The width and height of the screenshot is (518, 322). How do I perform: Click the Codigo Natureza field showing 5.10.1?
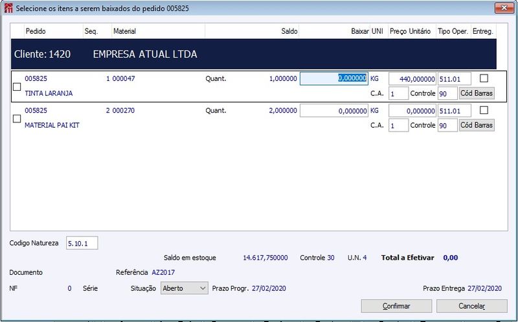pos(82,244)
